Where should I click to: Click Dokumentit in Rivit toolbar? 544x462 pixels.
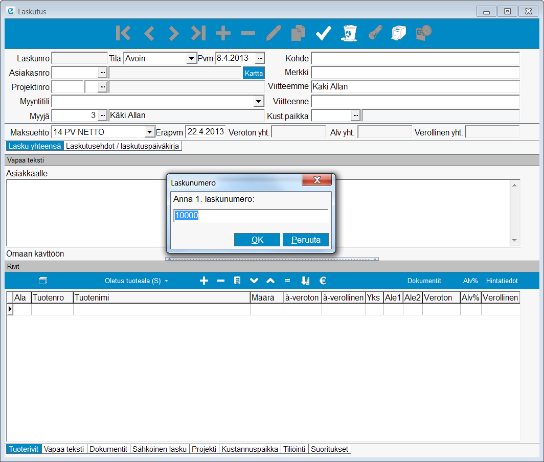pyautogui.click(x=424, y=281)
